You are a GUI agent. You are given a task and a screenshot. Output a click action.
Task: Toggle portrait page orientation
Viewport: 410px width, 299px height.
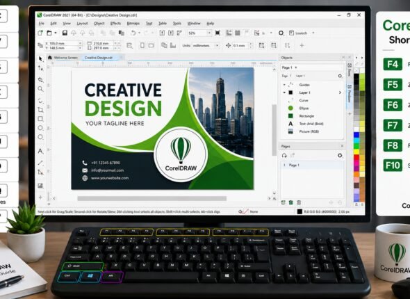pyautogui.click(x=142, y=45)
